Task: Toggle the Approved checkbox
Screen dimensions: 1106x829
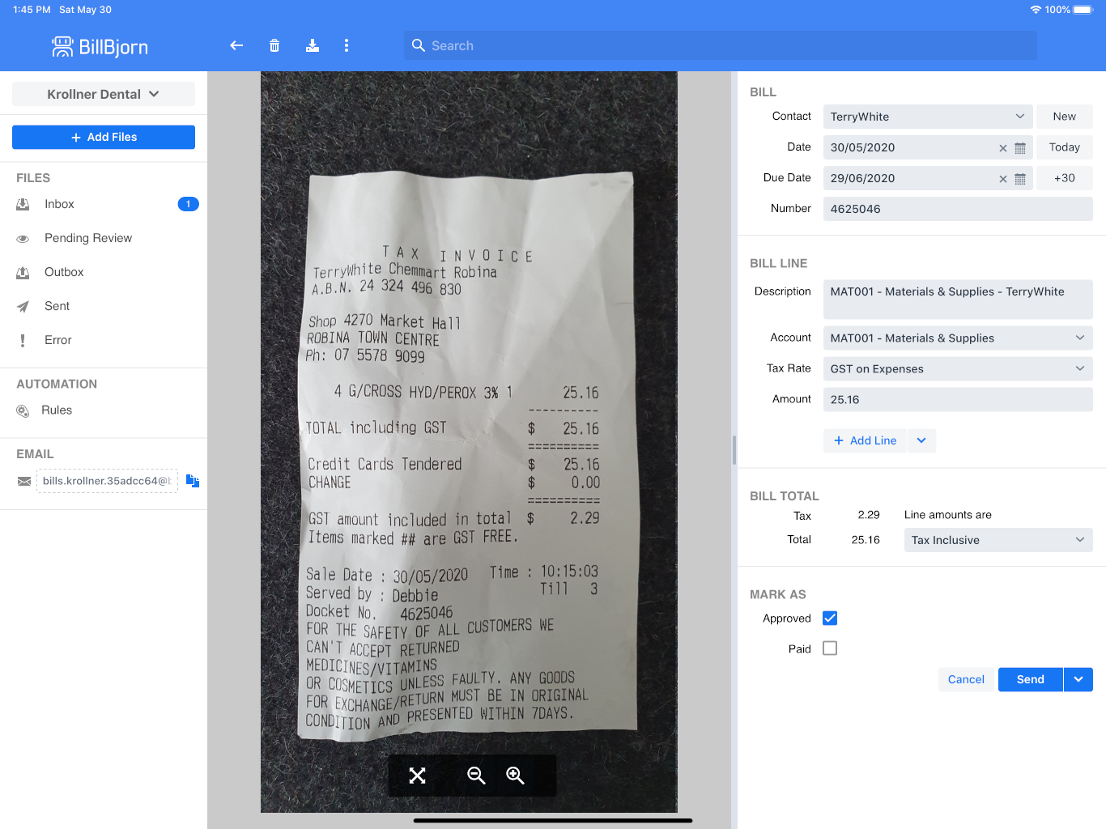Action: (830, 619)
